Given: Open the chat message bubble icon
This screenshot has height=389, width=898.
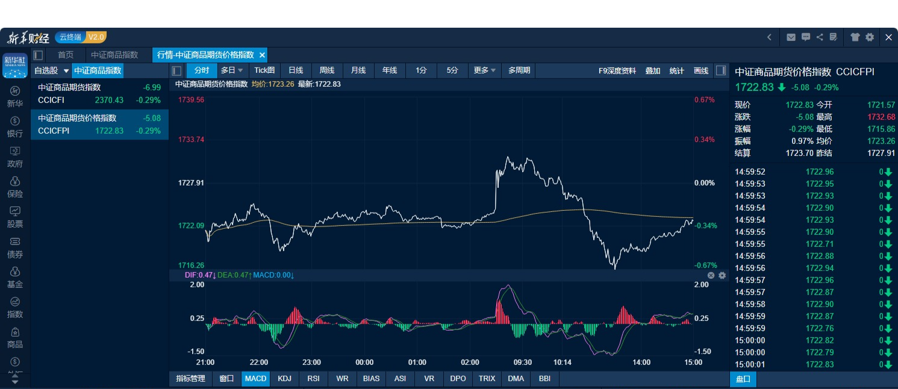Looking at the screenshot, I should pos(806,37).
